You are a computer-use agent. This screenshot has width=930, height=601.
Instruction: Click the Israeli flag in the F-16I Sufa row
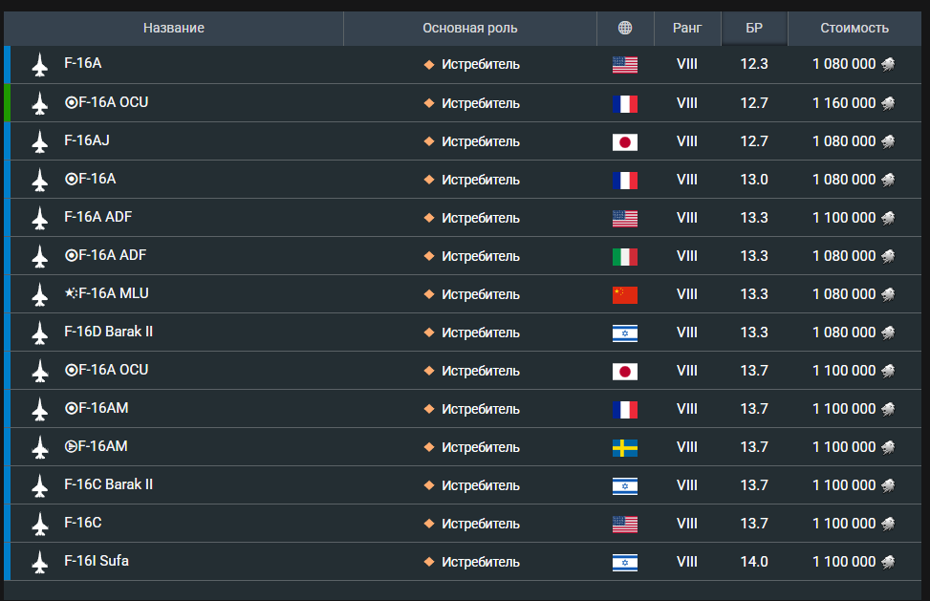625,562
